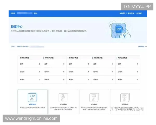Viewport: 156px width, 125px height.
Task: Click the 新增接入 card description text
Action: coord(94,109)
